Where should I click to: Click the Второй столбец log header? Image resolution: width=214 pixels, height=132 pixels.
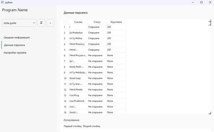[92, 126]
